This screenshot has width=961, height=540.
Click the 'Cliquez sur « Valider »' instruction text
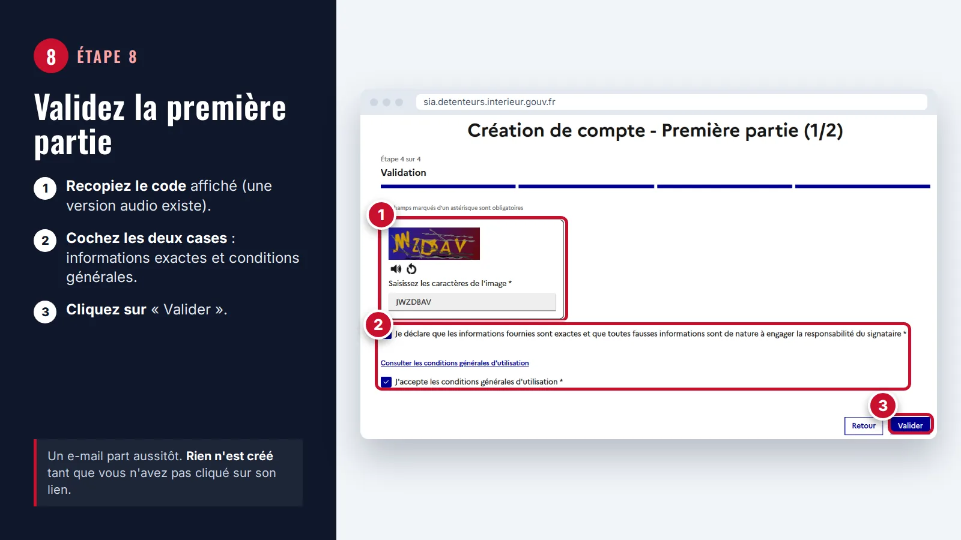[x=147, y=310]
